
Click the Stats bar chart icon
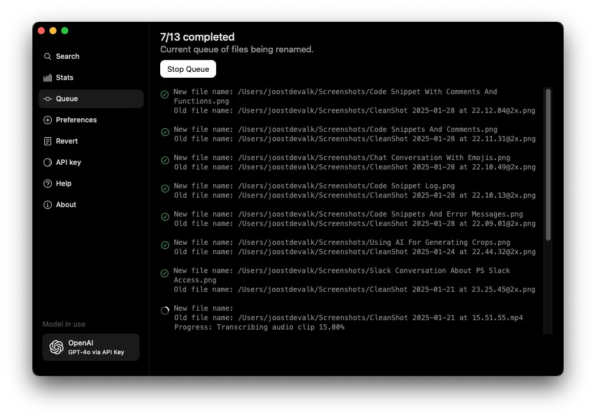[x=48, y=78]
